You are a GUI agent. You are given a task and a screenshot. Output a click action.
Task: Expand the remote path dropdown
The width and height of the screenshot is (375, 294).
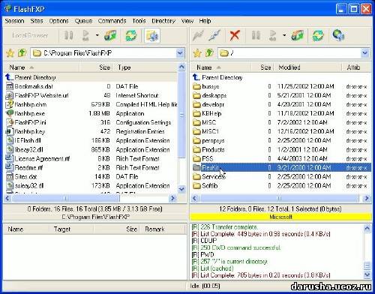[364, 53]
